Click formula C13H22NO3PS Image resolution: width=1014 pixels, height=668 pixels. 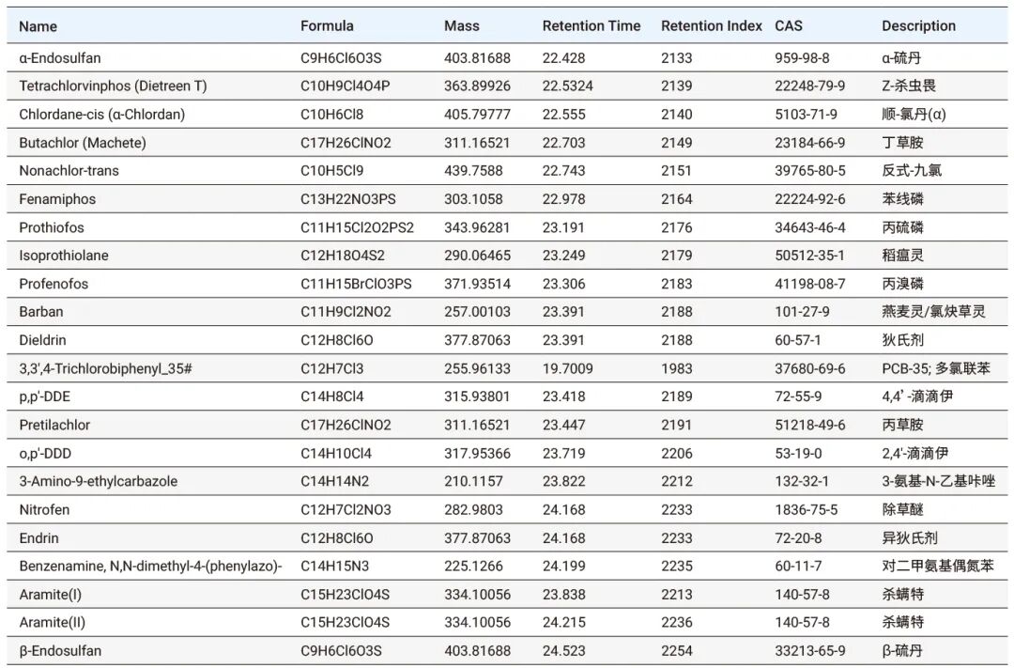click(348, 199)
